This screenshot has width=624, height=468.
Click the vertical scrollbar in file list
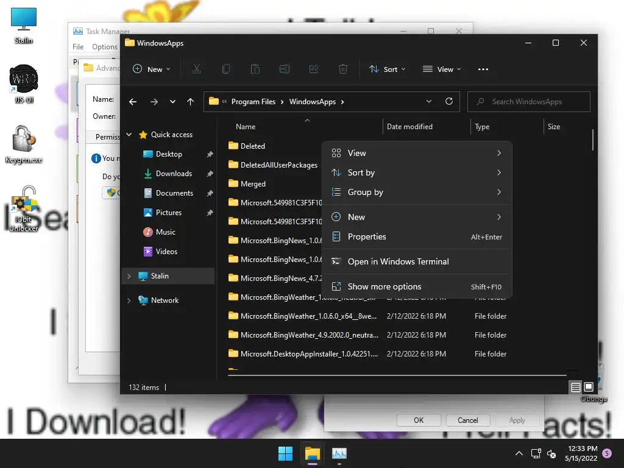click(592, 140)
